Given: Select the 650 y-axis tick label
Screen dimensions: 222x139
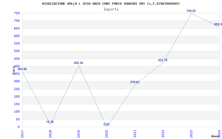Looking at the screenshot, I should (17, 28).
